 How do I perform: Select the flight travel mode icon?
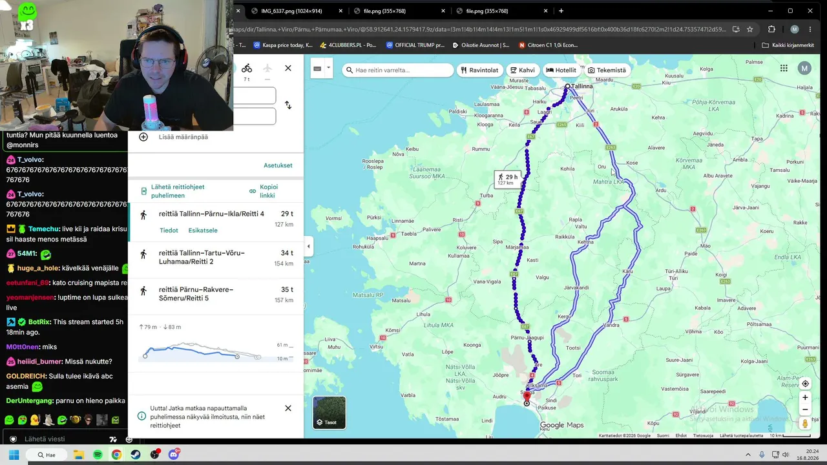(267, 68)
